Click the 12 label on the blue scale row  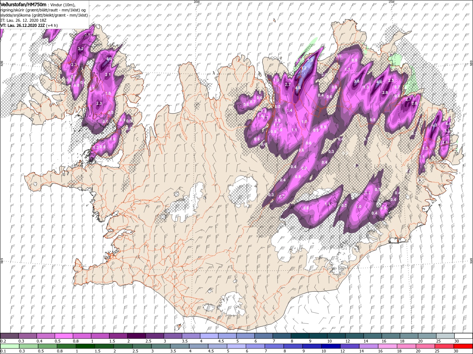342,351
